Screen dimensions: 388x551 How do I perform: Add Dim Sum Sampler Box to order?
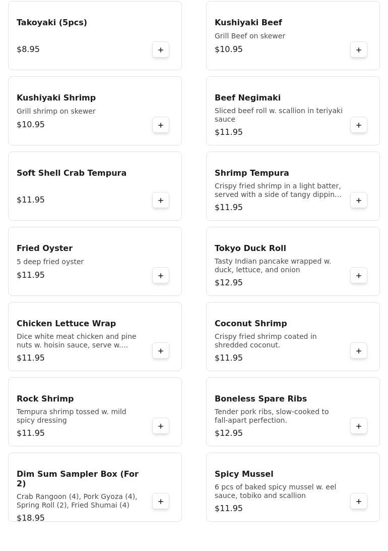[x=161, y=502]
